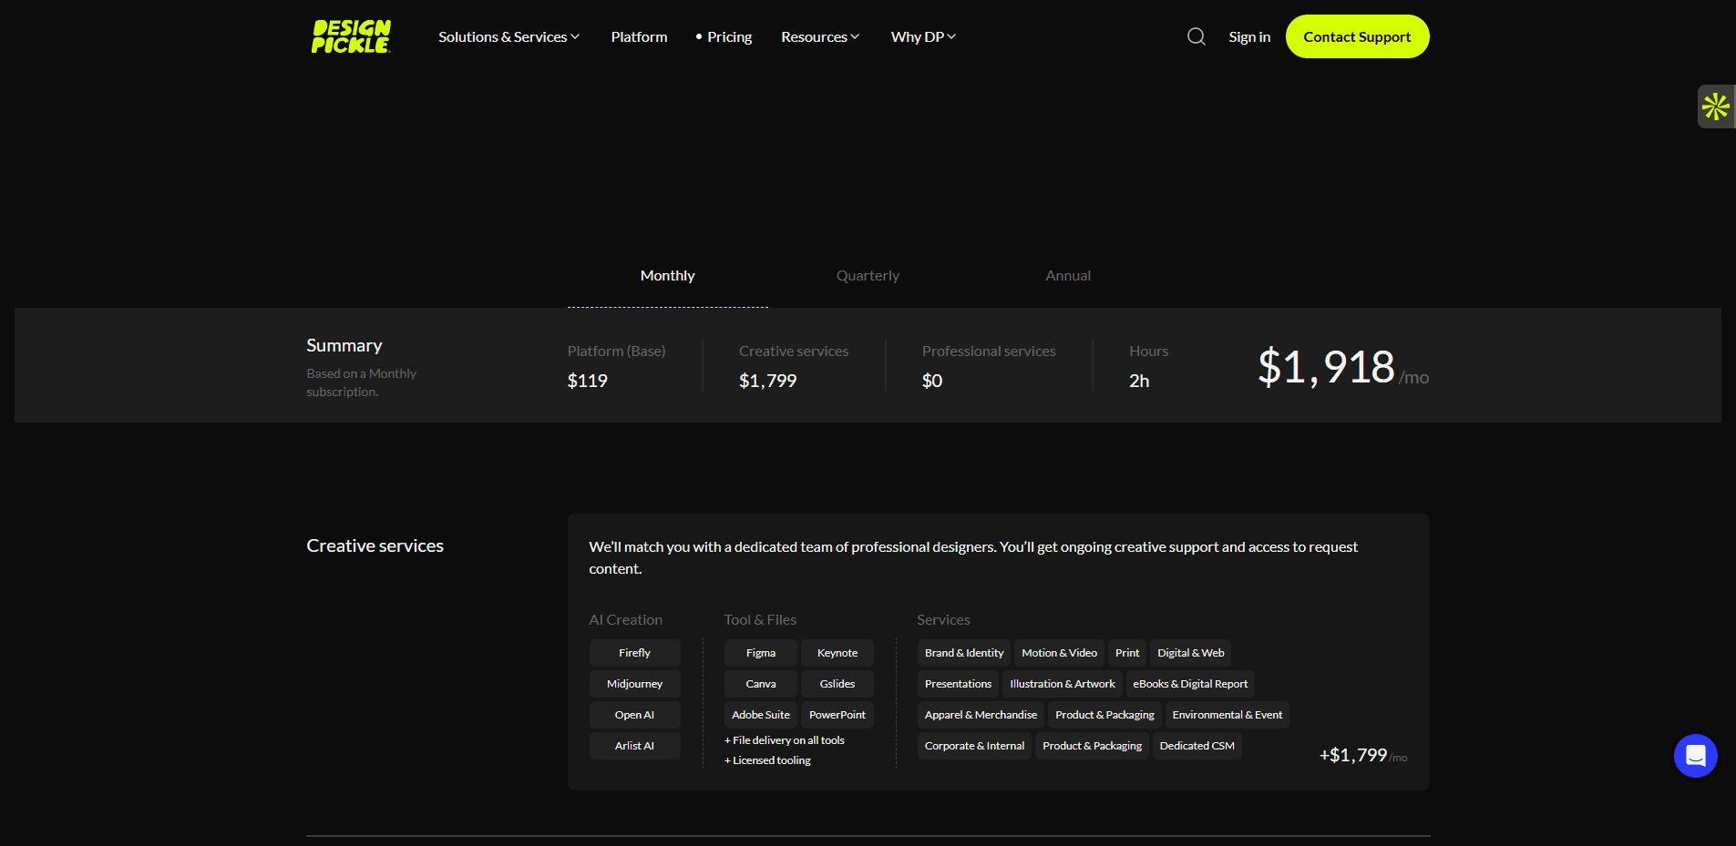The image size is (1736, 846).
Task: Open the Platform menu item
Action: 639,36
